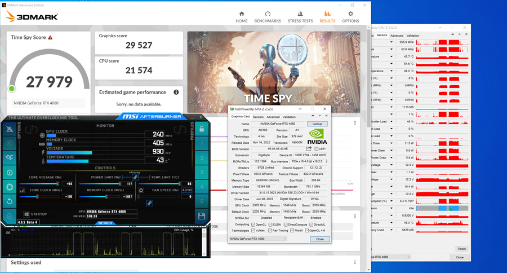
Task: Click the refresh icon in GPU-Z Graphics Card window
Action: coord(319,116)
